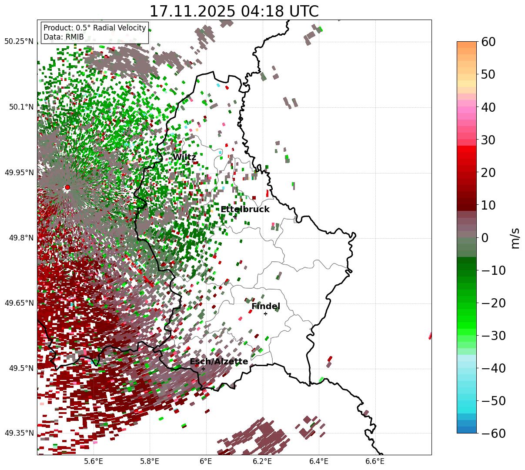The image size is (525, 470).
Task: Click the colorbar value −10
Action: (x=493, y=270)
